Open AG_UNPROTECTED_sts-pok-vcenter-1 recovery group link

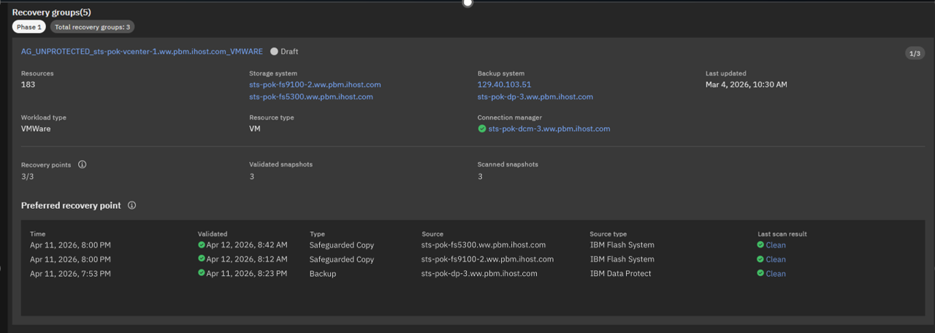point(142,52)
